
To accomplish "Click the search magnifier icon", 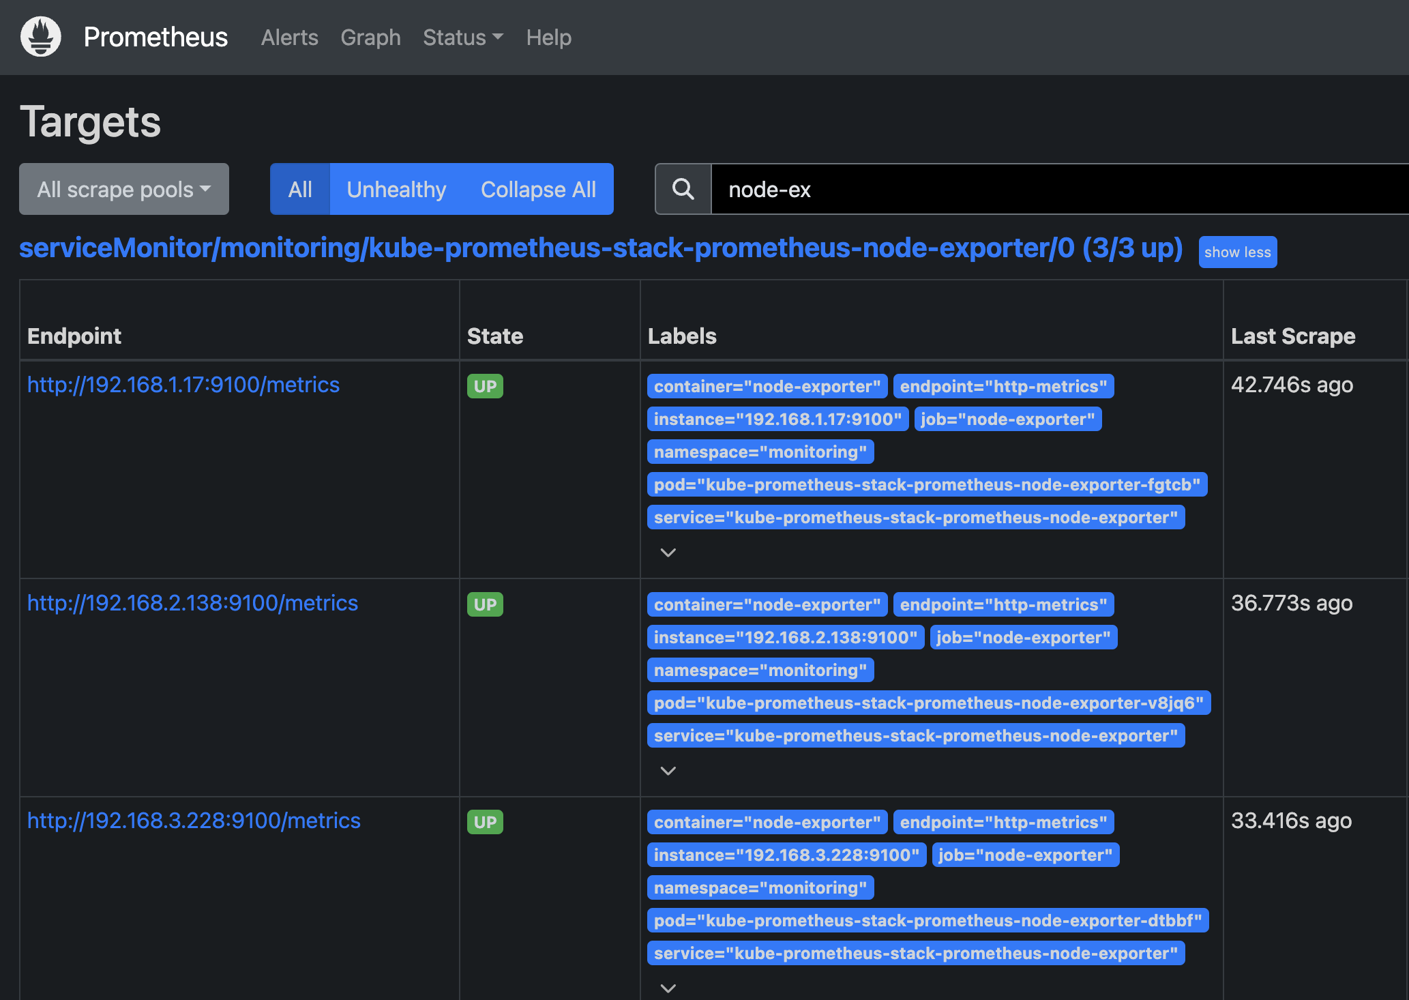I will [683, 189].
